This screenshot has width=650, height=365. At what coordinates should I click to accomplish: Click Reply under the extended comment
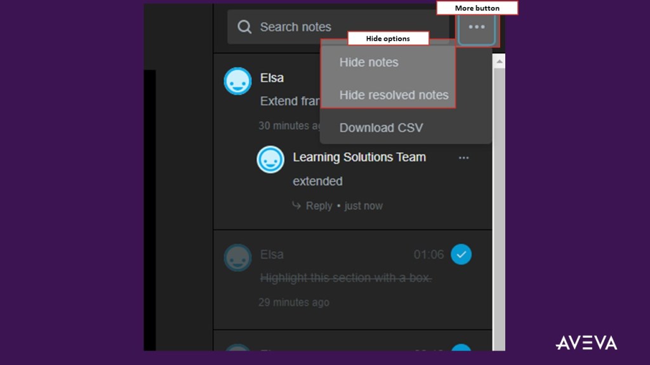[319, 206]
